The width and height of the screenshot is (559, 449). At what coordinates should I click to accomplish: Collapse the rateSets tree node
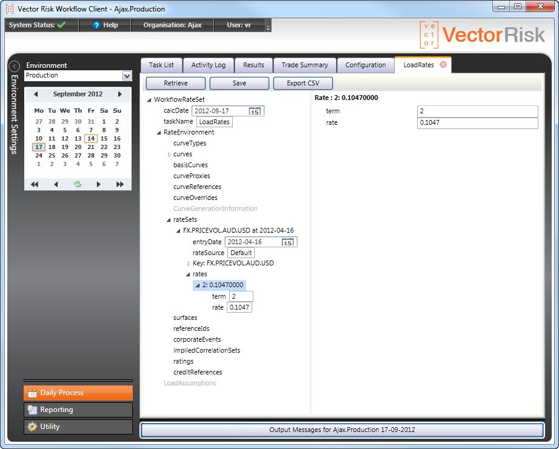[x=169, y=220]
